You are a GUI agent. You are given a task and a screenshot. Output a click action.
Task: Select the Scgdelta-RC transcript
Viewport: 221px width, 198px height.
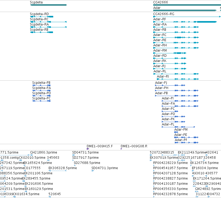[x=48, y=22]
